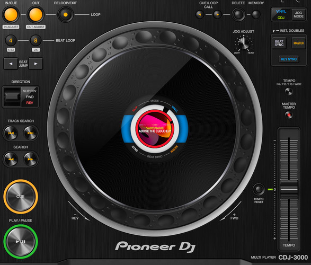Enable KEY SYNC
Screen dimensions: 311x265
pos(289,59)
